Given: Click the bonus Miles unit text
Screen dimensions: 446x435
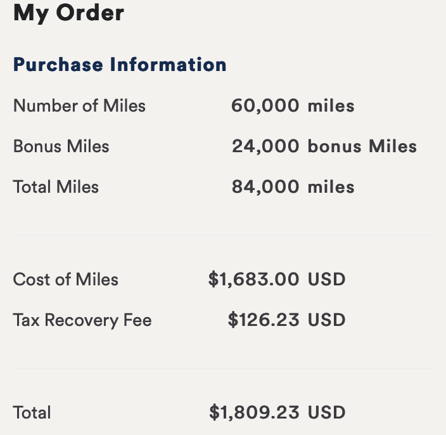Looking at the screenshot, I should [x=362, y=146].
